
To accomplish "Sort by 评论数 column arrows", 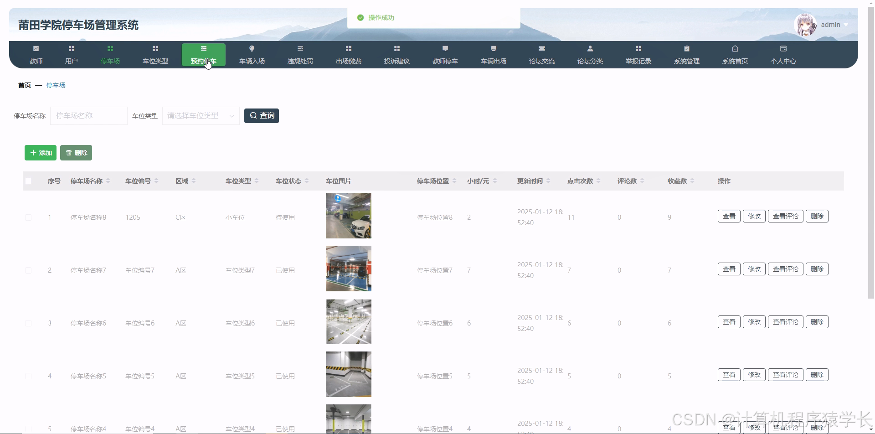I will tap(642, 181).
